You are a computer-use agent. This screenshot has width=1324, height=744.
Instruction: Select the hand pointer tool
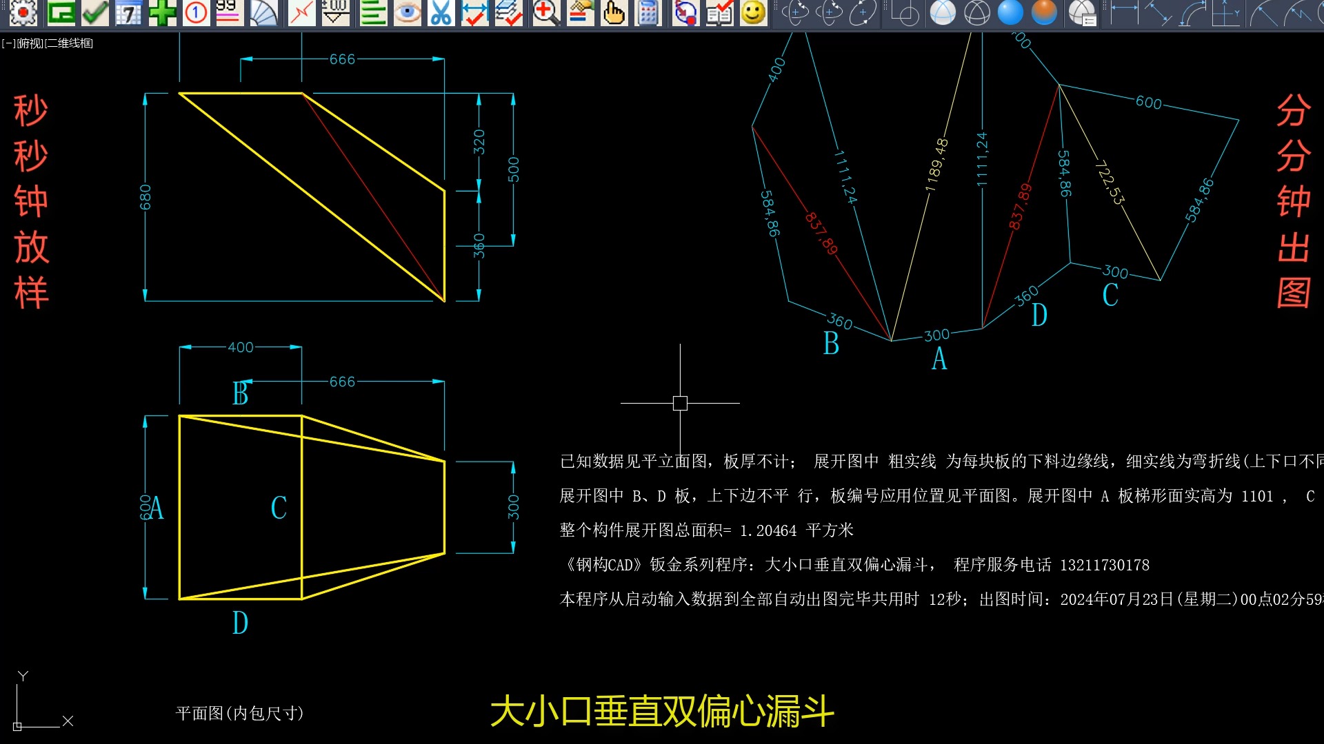(614, 12)
